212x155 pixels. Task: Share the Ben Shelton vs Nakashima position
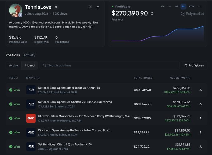point(201,104)
